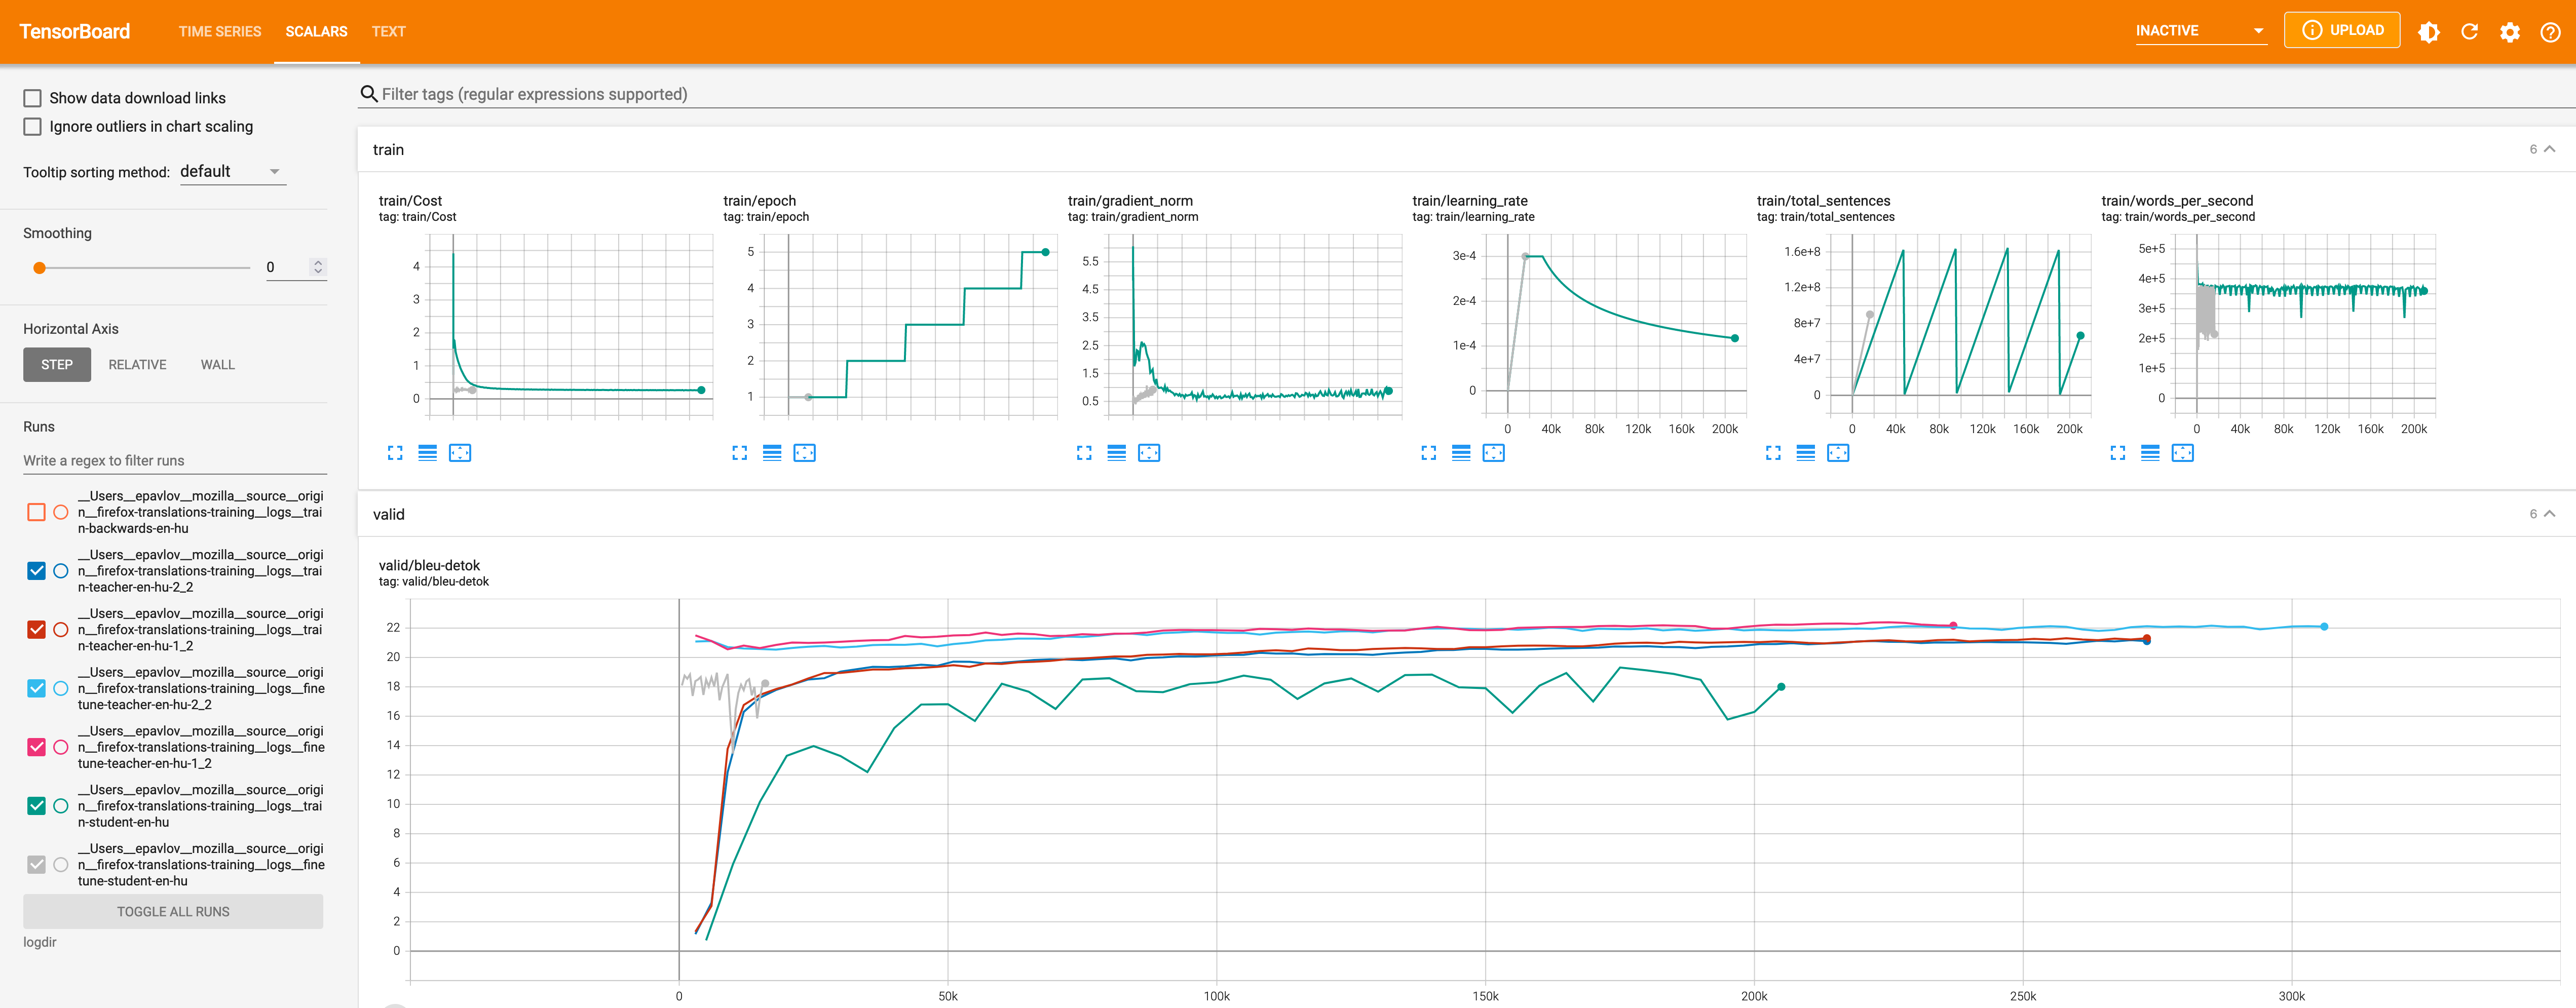This screenshot has width=2576, height=1008.
Task: Expand train/gradient_norm chart to full size
Action: pyautogui.click(x=1084, y=453)
